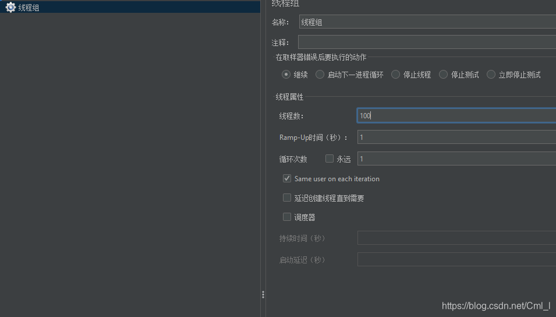Image resolution: width=556 pixels, height=317 pixels.
Task: Click the empty 注释 comment field
Action: pos(427,42)
